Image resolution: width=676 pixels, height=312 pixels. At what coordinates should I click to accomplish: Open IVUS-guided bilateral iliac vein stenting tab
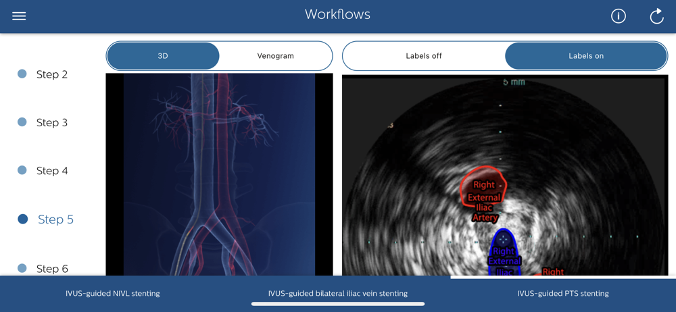click(337, 294)
